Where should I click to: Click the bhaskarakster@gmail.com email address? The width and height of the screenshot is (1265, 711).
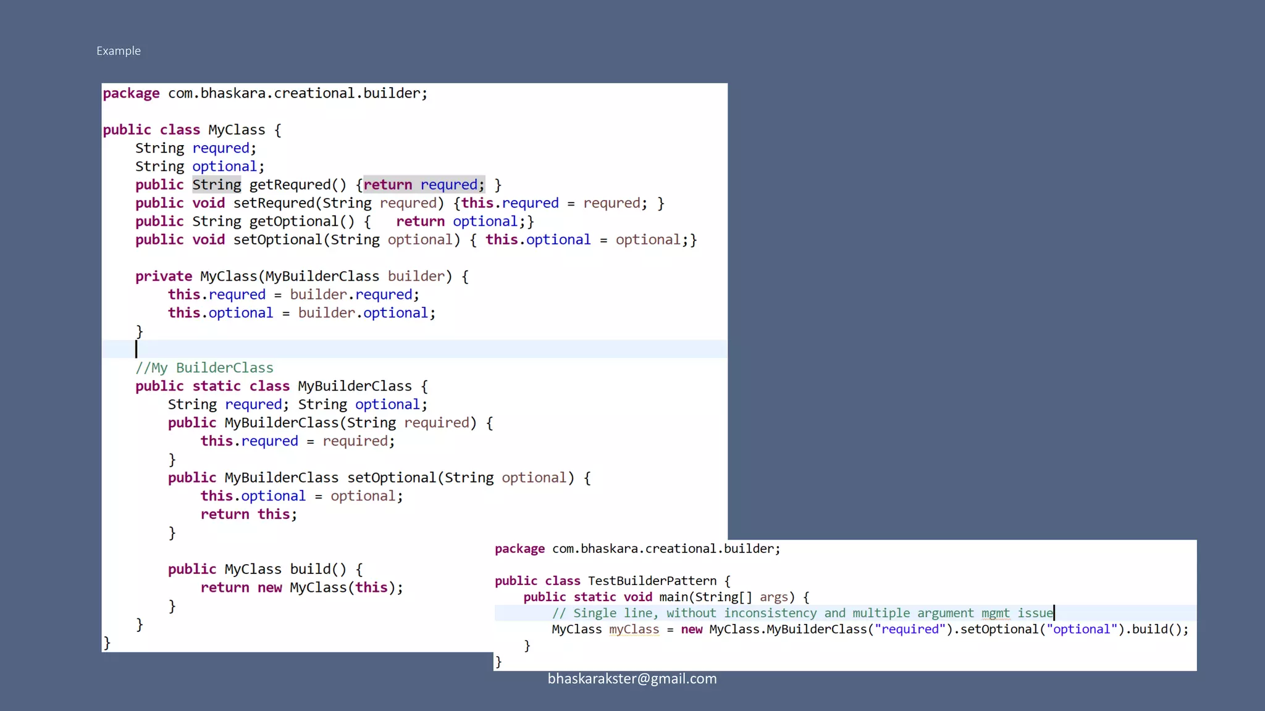click(632, 678)
